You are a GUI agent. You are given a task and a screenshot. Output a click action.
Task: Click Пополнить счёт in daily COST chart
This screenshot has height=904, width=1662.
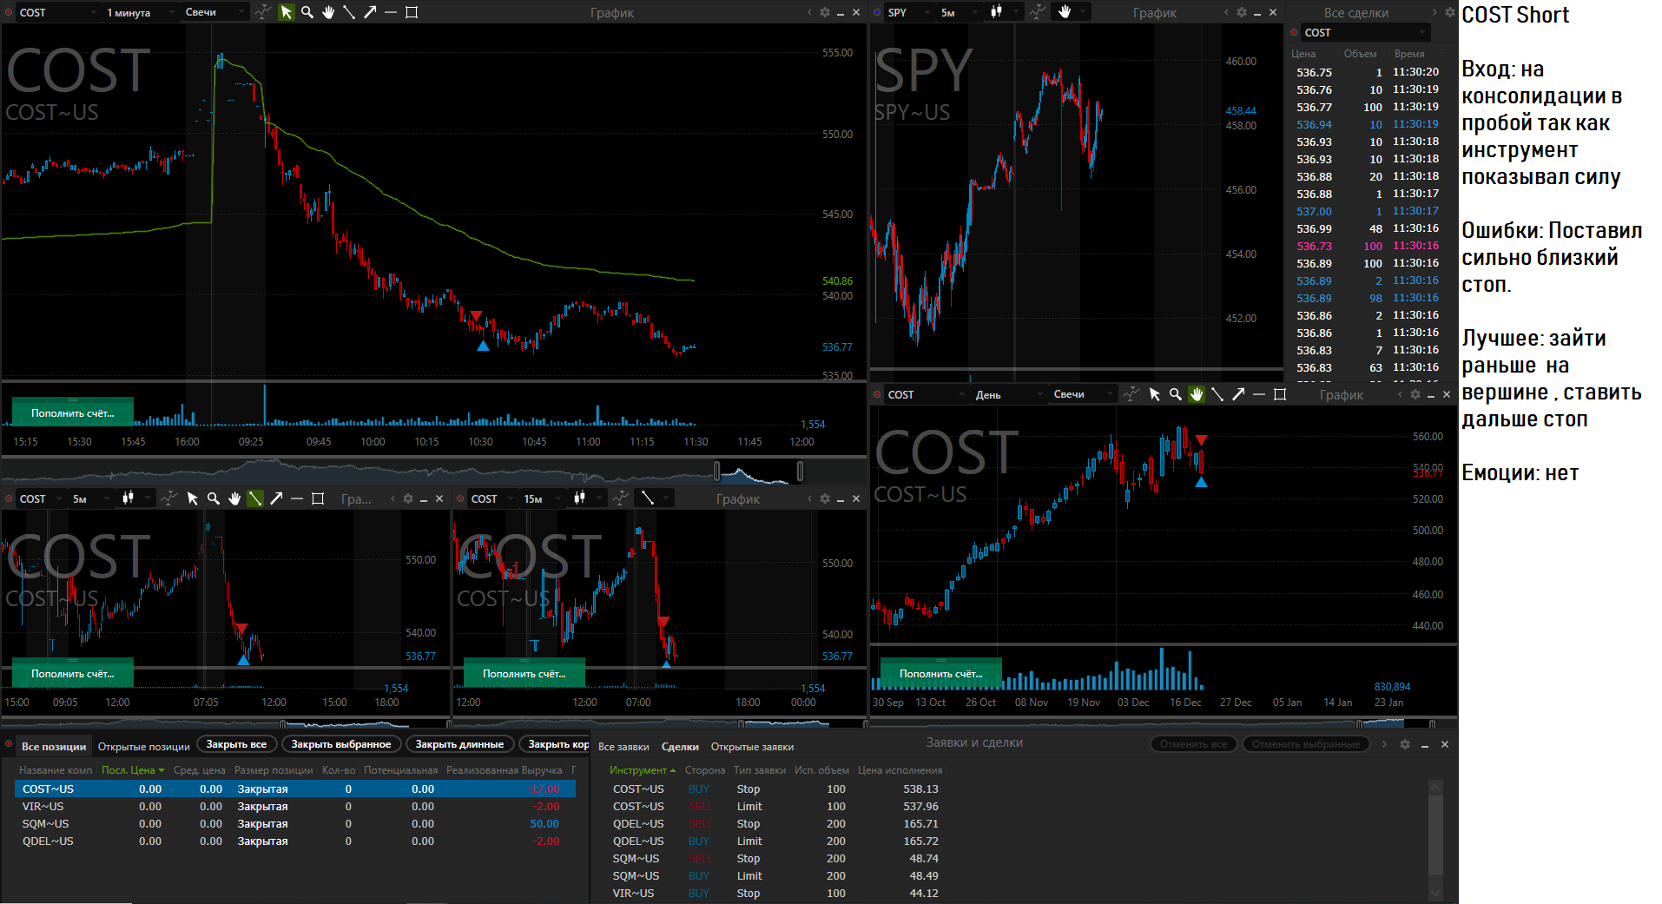click(x=941, y=673)
